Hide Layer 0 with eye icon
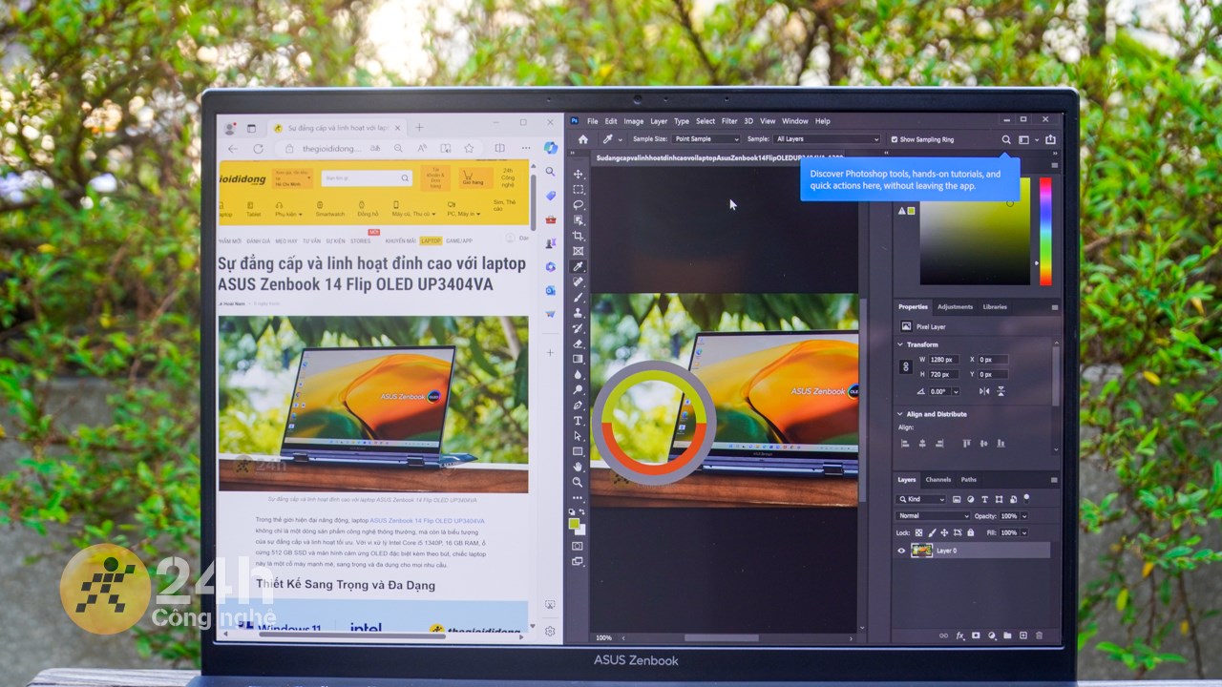The height and width of the screenshot is (687, 1222). click(901, 551)
